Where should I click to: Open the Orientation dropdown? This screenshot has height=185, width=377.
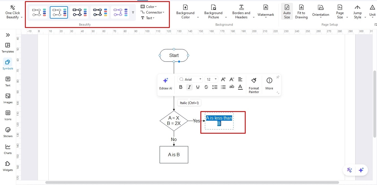tap(321, 12)
